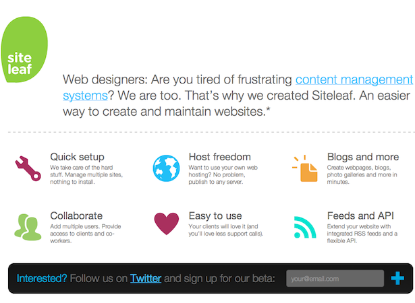
Task: Click the Collaborate heading
Action: click(x=76, y=216)
